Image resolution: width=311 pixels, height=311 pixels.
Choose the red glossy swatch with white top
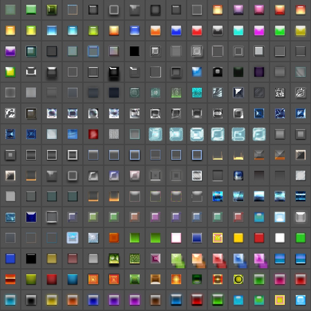197,30
